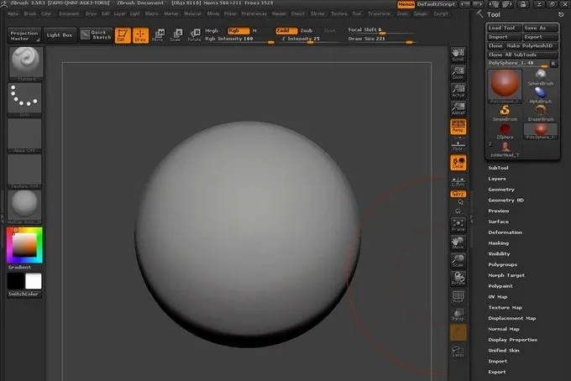Click the Move view icon in right shelf
This screenshot has width=571, height=381.
pos(458,243)
